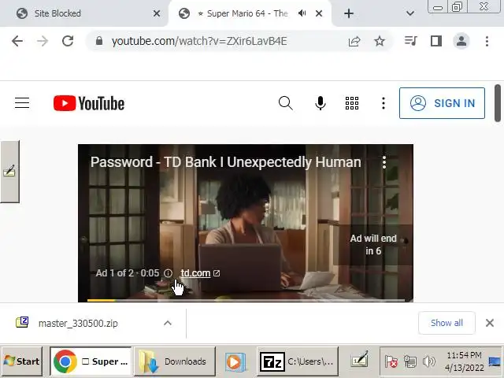Viewport: 504px width, 378px height.
Task: Close the Super Mario 64 tab
Action: [319, 13]
